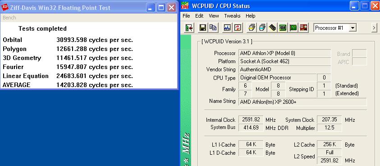
Task: Click the green expansion card icon
Action: tap(293, 28)
